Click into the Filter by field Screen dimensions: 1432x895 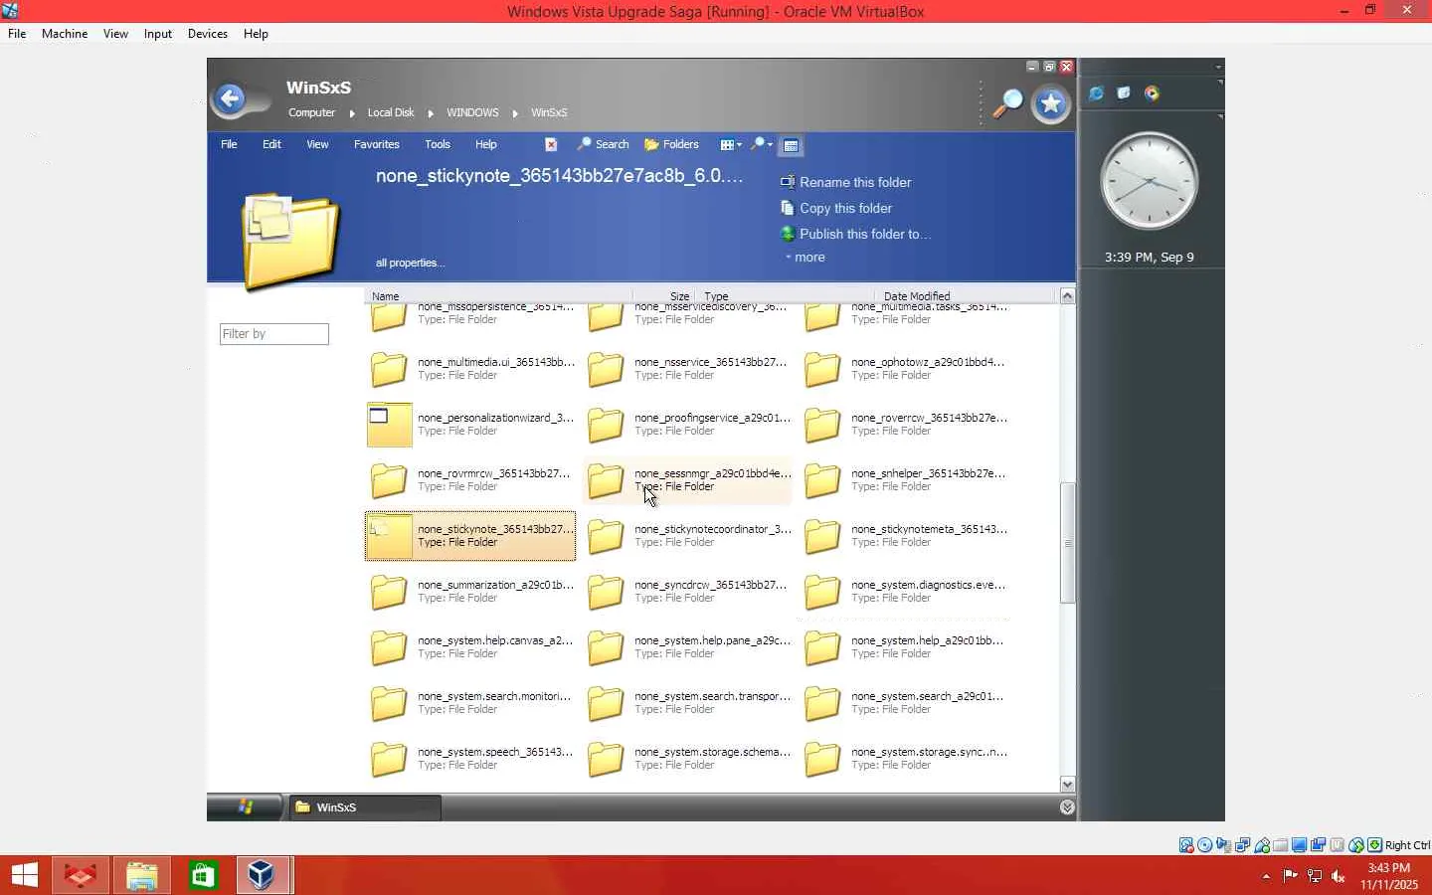(x=274, y=334)
